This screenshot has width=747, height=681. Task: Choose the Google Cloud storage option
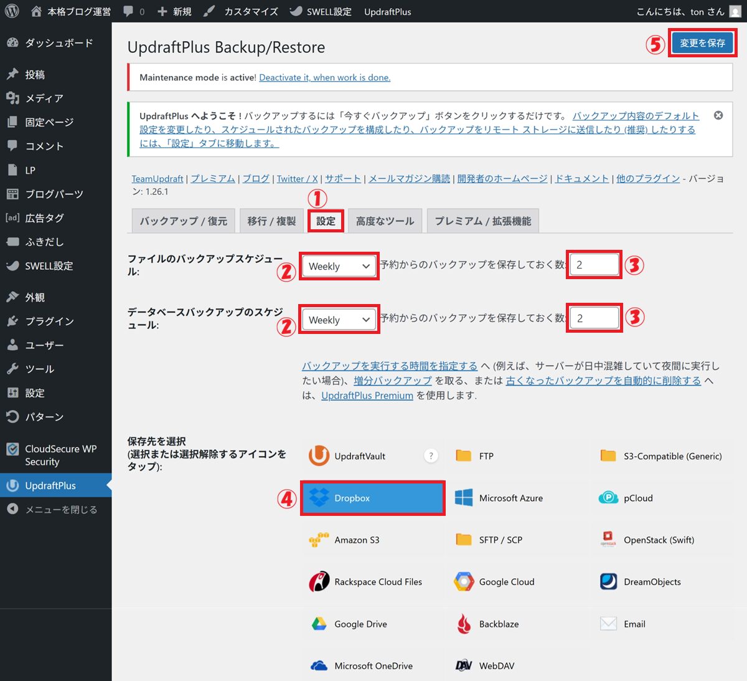pos(506,582)
